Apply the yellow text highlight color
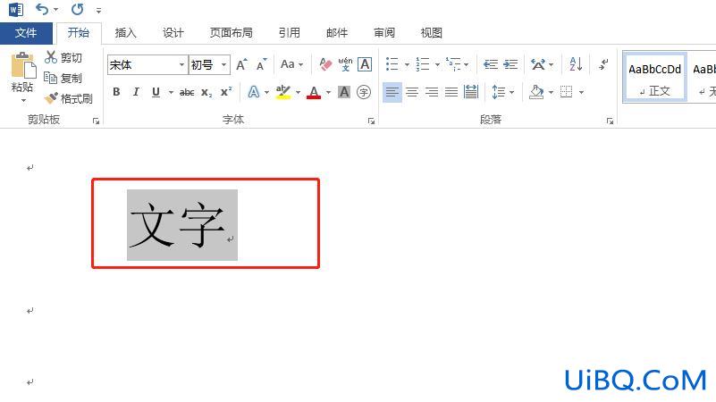The image size is (716, 402). pyautogui.click(x=283, y=92)
